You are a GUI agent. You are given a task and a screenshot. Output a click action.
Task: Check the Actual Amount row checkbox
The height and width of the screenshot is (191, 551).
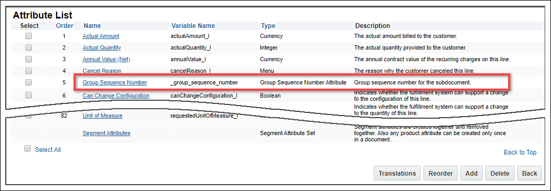coord(29,36)
